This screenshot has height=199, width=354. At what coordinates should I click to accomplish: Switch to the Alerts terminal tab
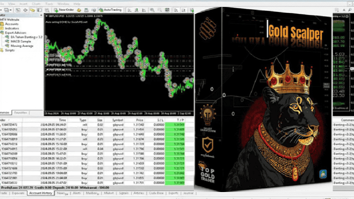(x=77, y=193)
